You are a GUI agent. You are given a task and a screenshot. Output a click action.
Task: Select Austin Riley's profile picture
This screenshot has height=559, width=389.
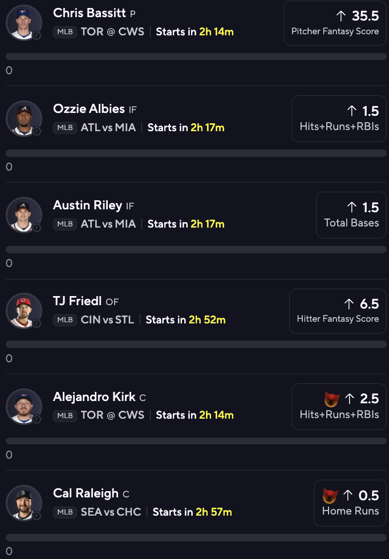tap(24, 215)
